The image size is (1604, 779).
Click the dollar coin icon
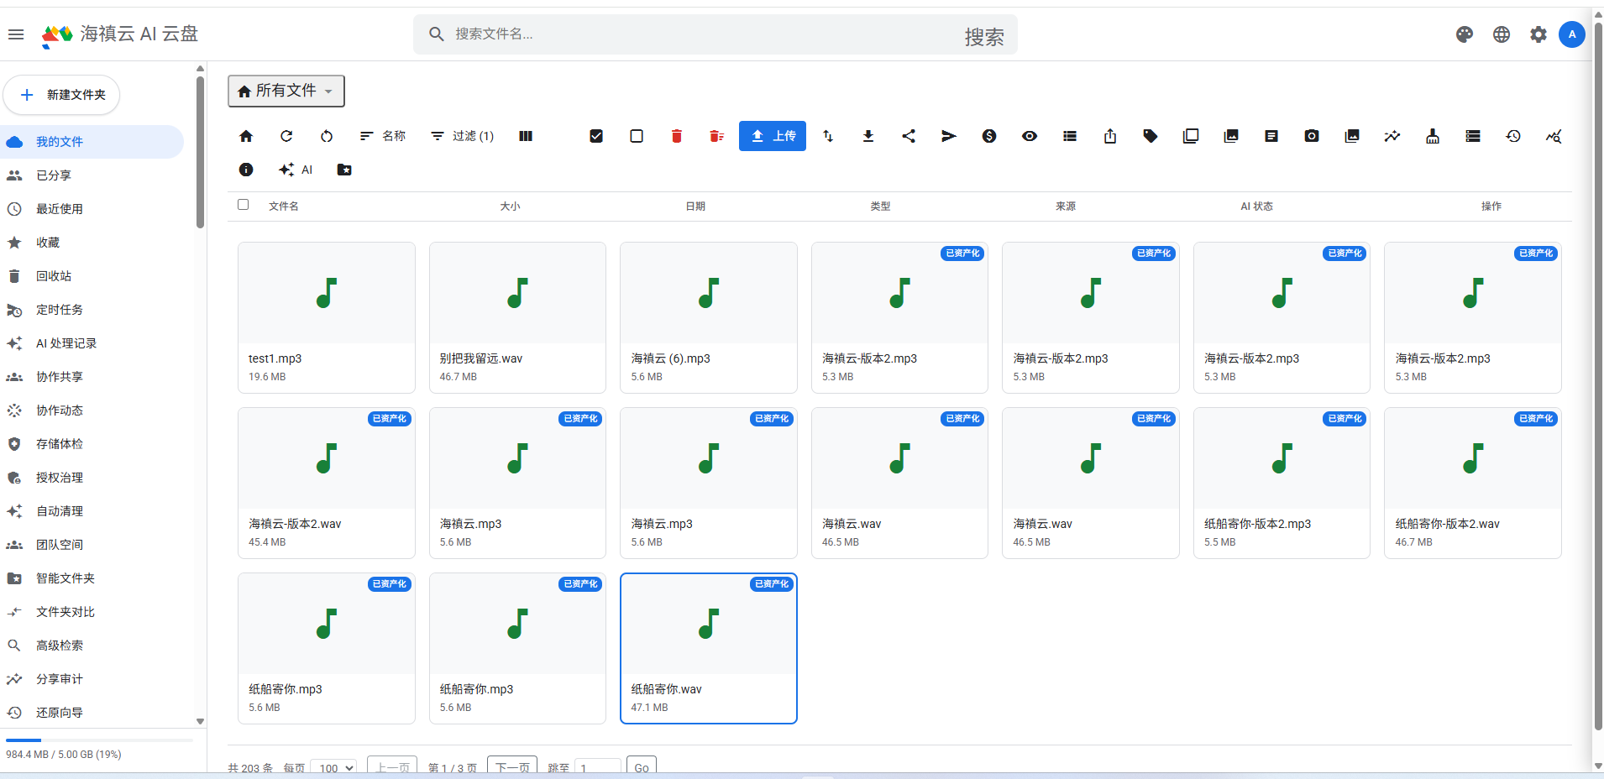pos(989,136)
